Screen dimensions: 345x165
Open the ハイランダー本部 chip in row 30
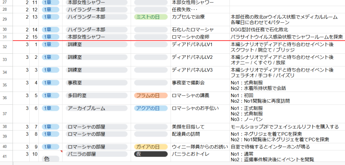97,30
